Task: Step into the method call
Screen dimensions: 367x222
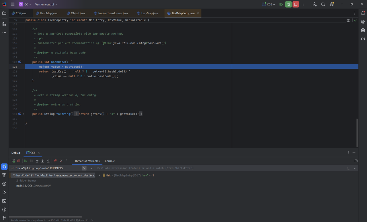Action: click(x=42, y=161)
